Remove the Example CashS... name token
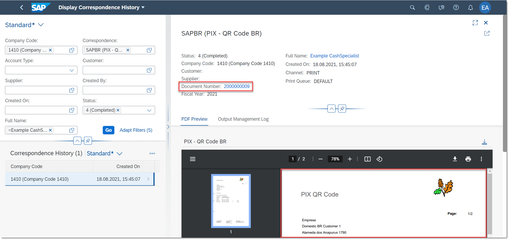Viewport: 509px width, 240px height. point(50,130)
